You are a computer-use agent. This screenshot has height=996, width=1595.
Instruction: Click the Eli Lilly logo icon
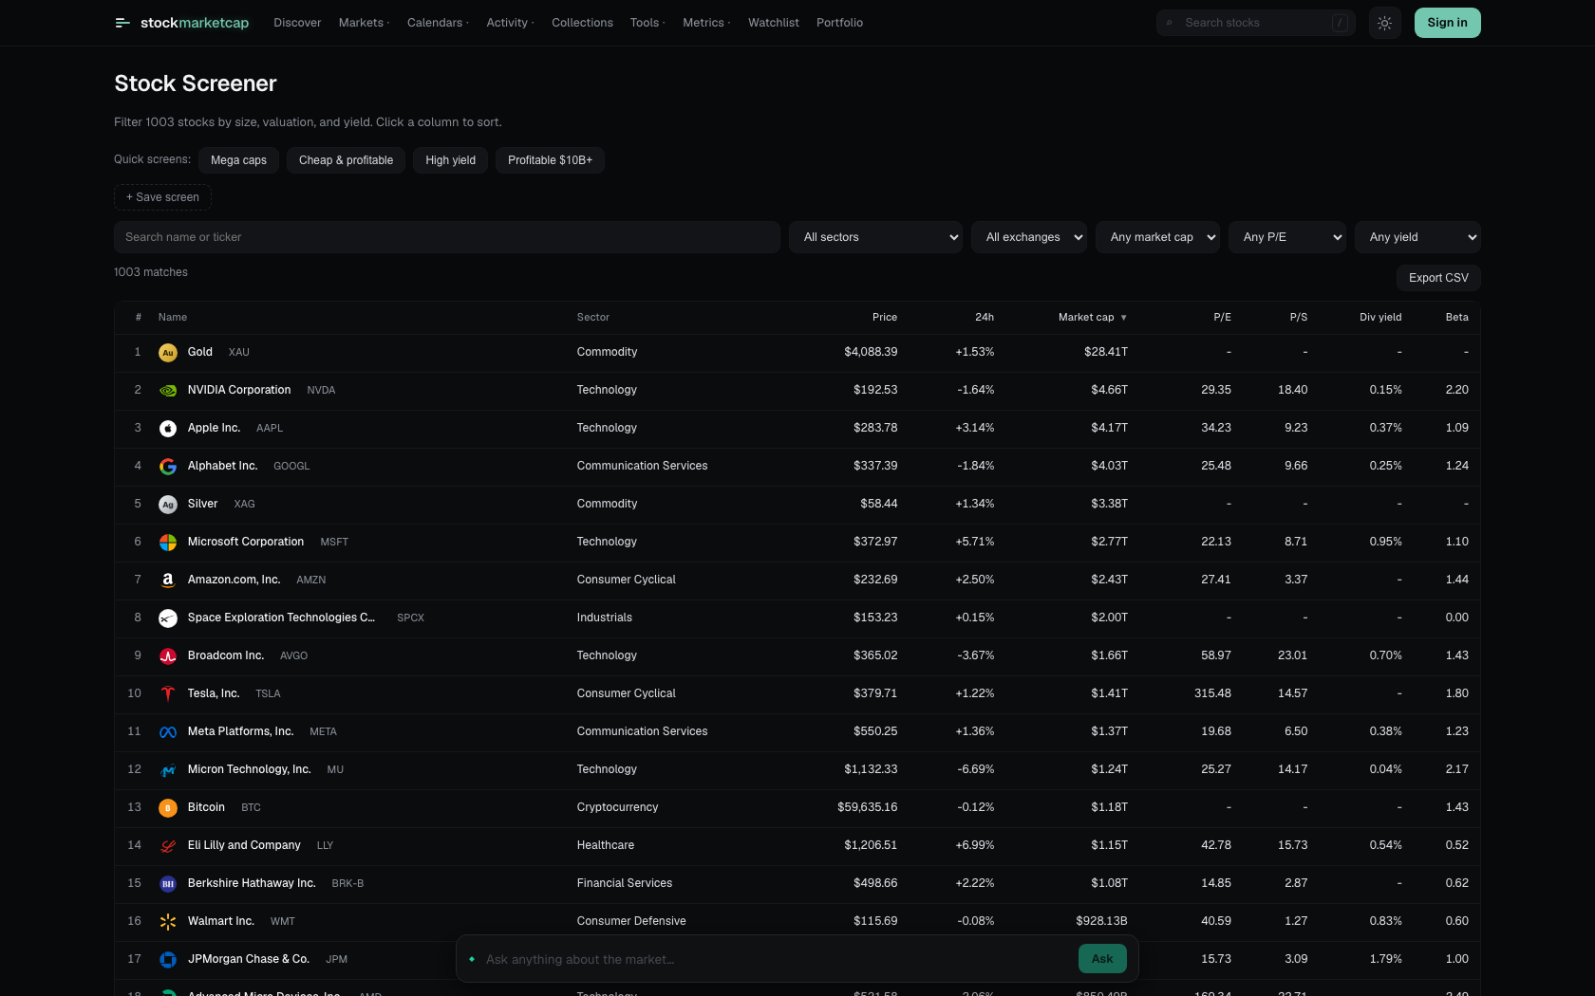coord(168,846)
